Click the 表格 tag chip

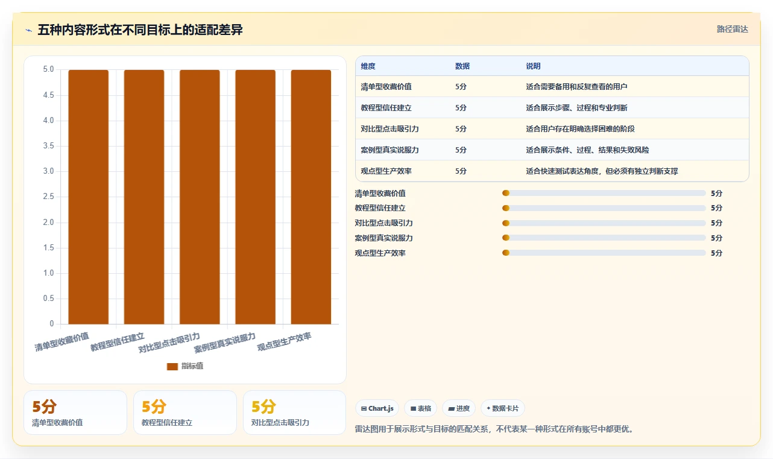[420, 408]
